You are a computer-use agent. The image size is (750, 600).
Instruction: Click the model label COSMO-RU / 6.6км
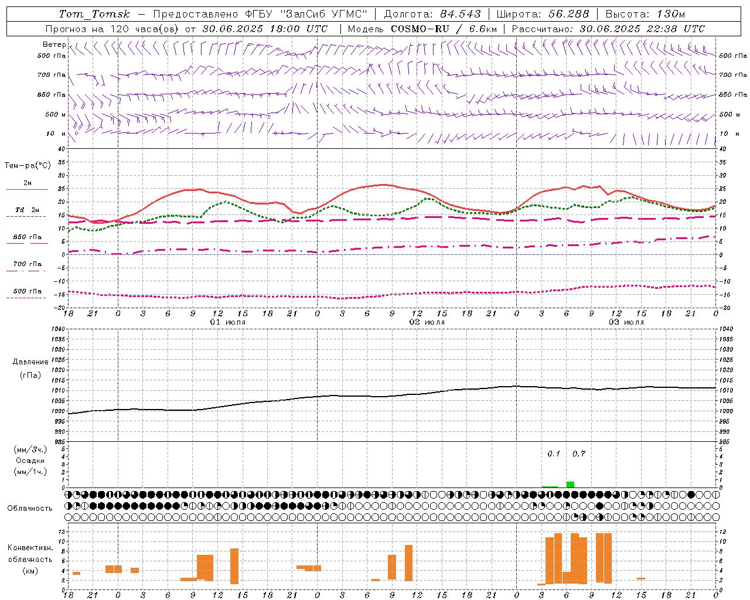click(x=444, y=29)
